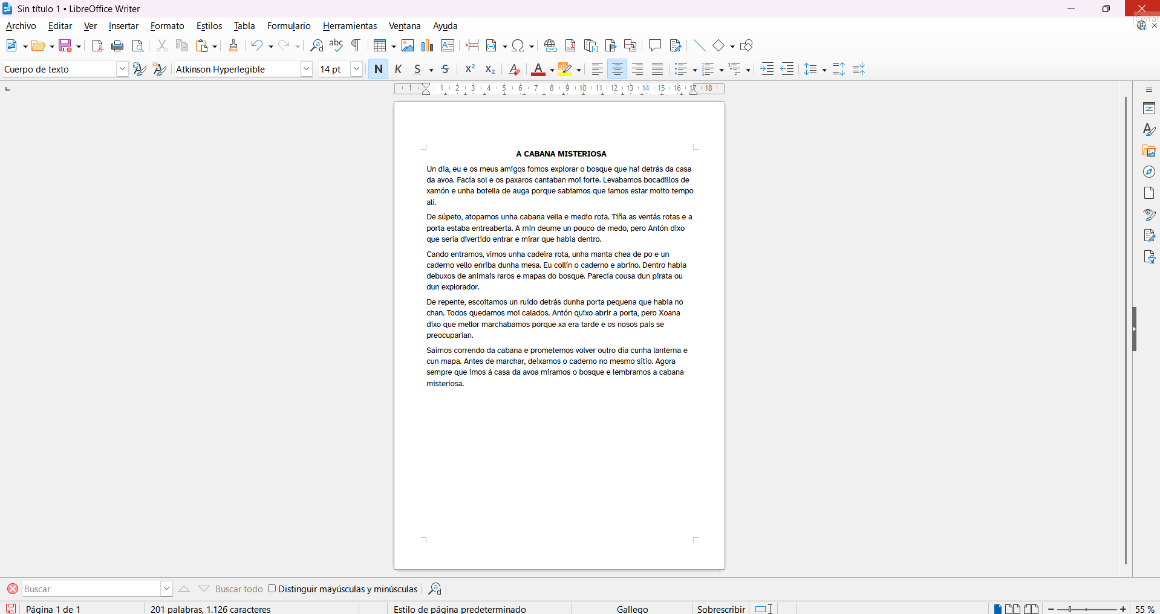Click the Insert chart icon

[x=428, y=46]
